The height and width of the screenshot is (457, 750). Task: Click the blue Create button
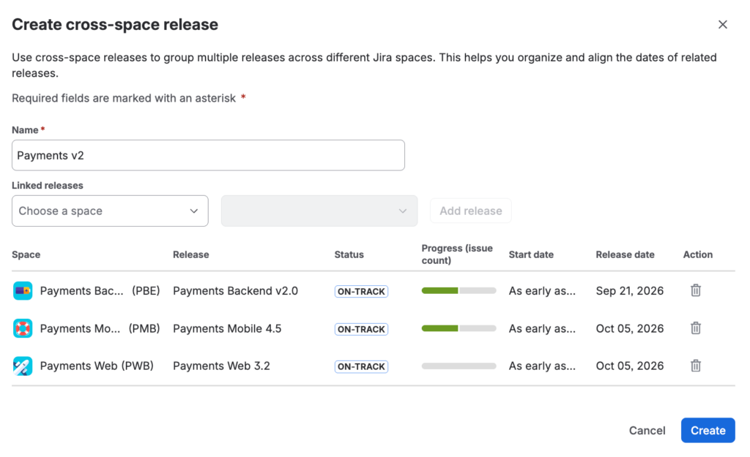[708, 430]
